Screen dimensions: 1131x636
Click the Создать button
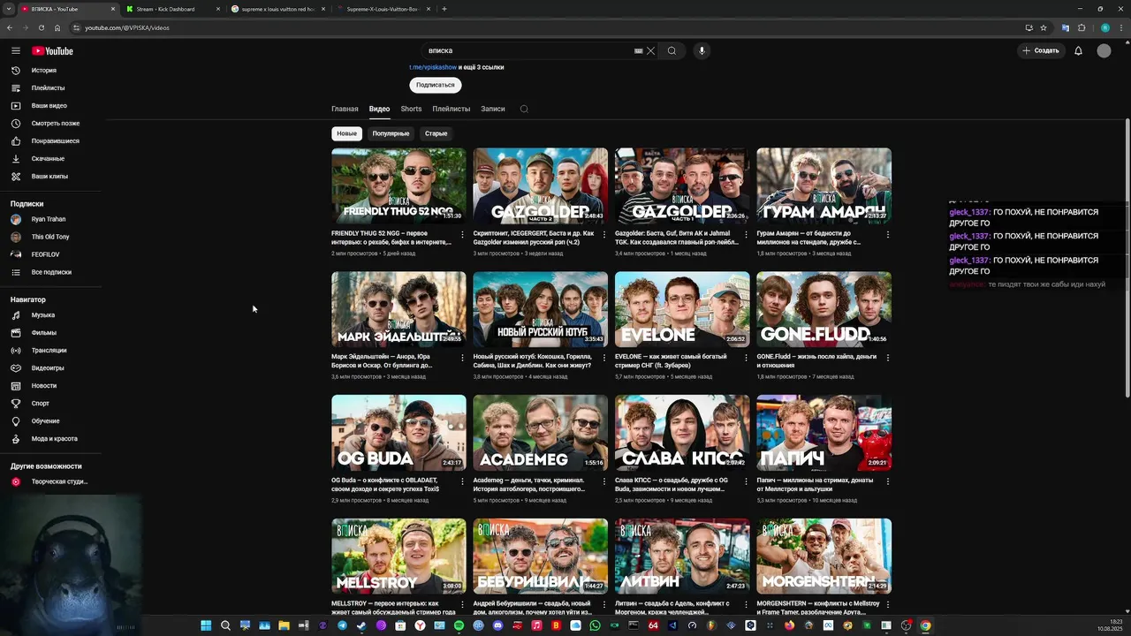pos(1041,51)
